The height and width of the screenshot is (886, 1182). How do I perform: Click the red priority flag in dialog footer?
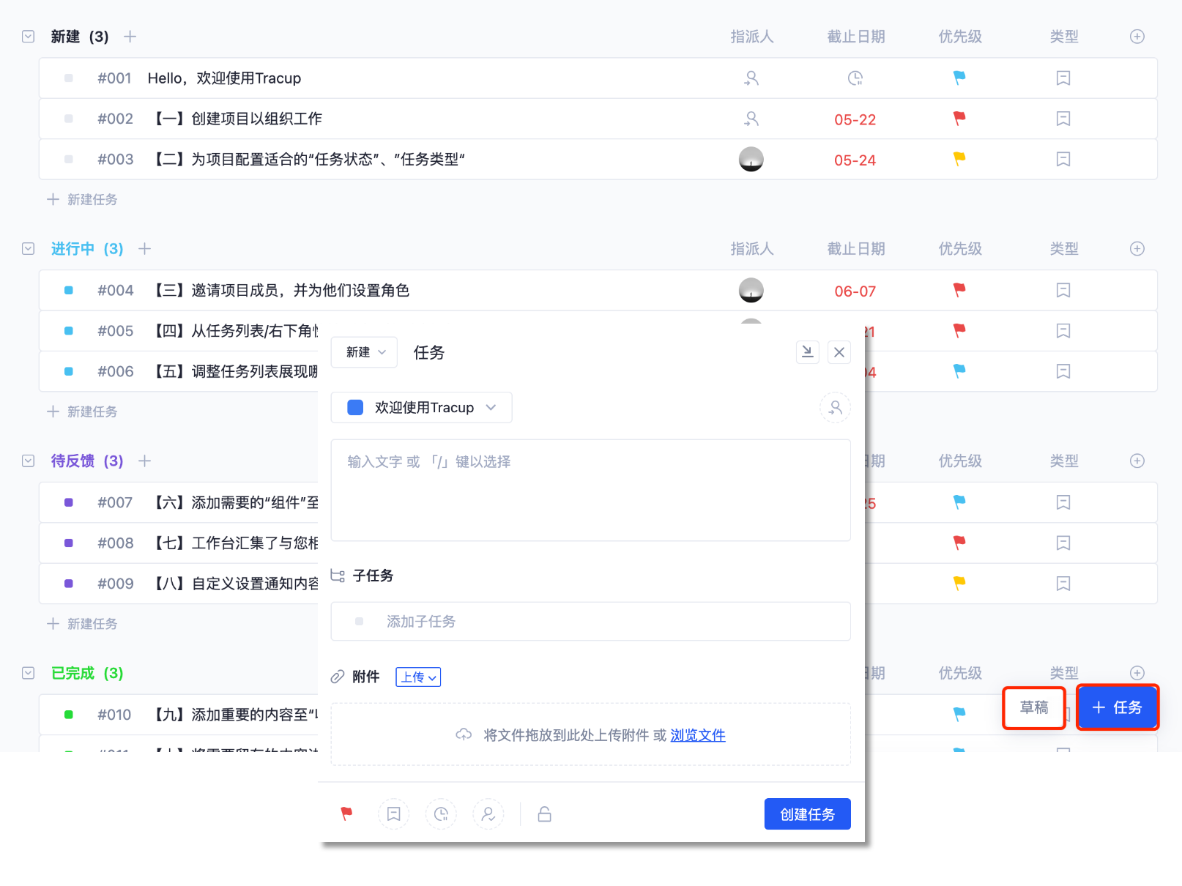(x=346, y=814)
